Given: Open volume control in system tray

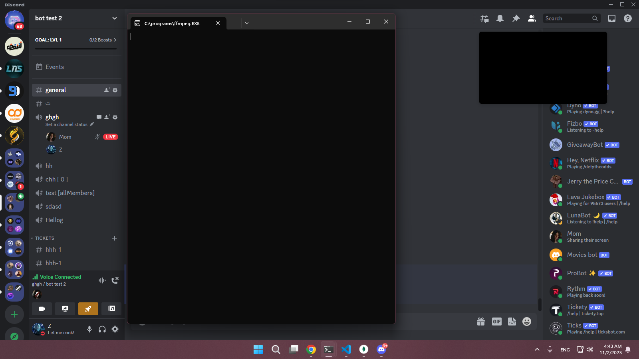Looking at the screenshot, I should (x=590, y=349).
